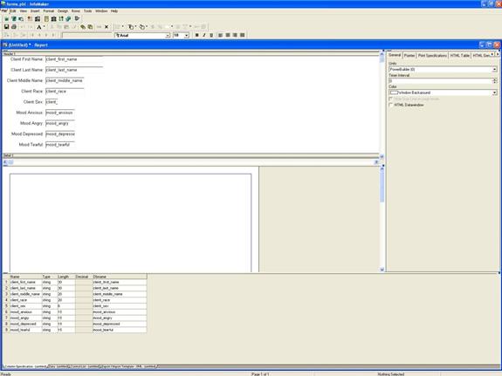Open the Arial font name dropdown
Image resolution: width=502 pixels, height=376 pixels.
tap(168, 36)
